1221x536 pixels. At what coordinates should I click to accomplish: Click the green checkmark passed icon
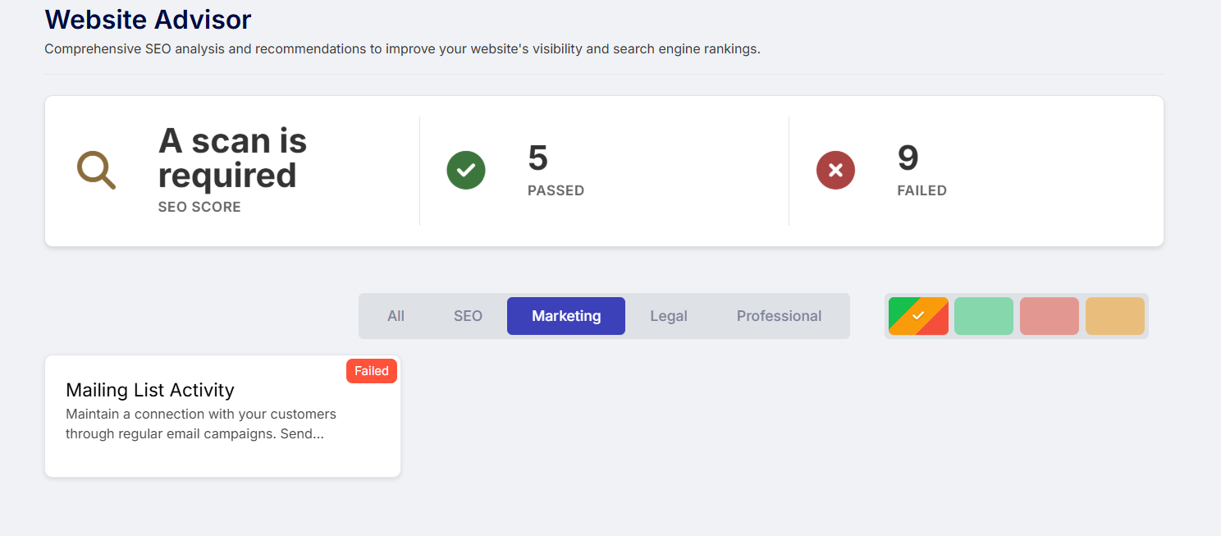tap(465, 171)
